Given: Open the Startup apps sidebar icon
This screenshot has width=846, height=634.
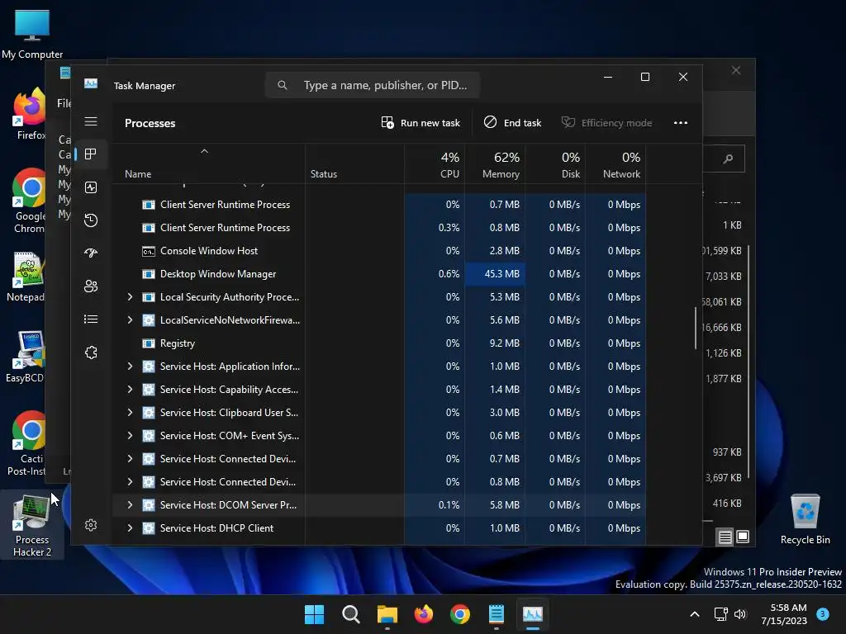Looking at the screenshot, I should coord(91,253).
